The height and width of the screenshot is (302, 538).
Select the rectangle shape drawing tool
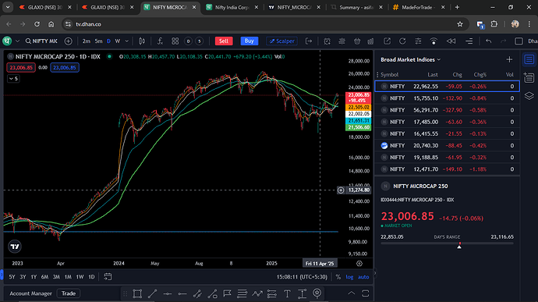137,293
